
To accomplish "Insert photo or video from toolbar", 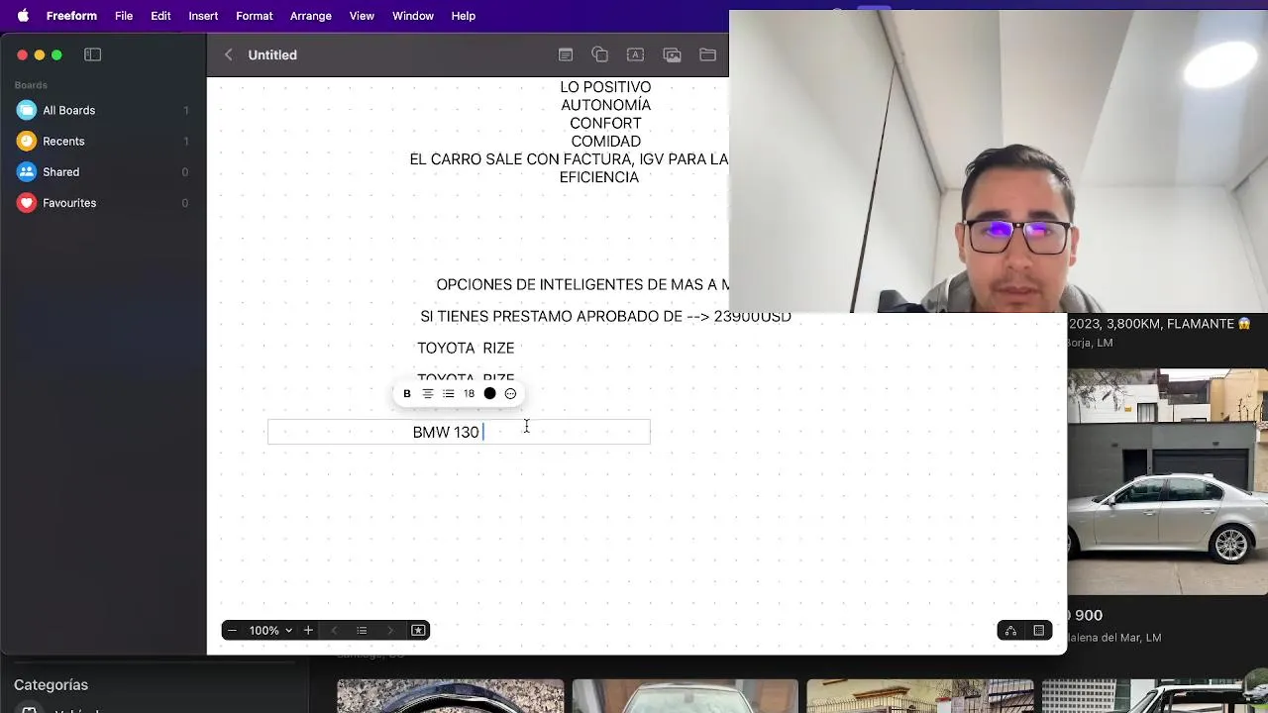I will point(672,55).
